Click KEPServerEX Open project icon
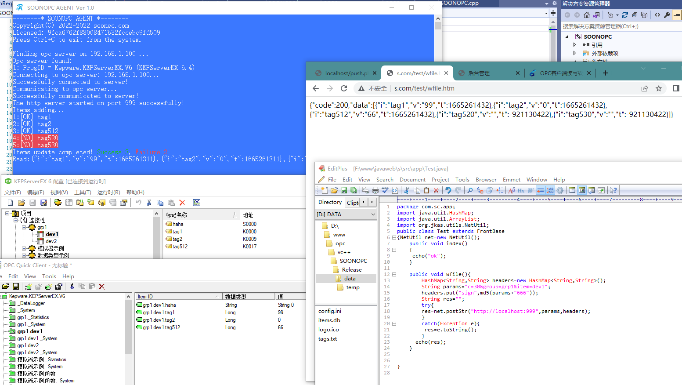 (21, 203)
